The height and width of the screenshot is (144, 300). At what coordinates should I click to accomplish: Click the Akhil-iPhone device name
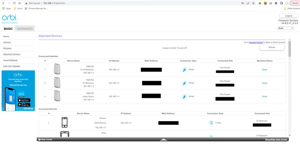point(100,123)
